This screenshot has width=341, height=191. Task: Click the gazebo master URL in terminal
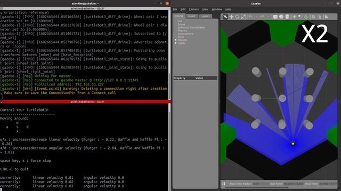point(116,80)
